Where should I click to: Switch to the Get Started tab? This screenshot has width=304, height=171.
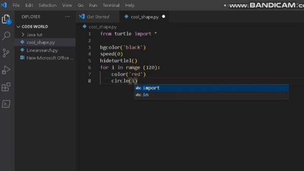tap(98, 17)
